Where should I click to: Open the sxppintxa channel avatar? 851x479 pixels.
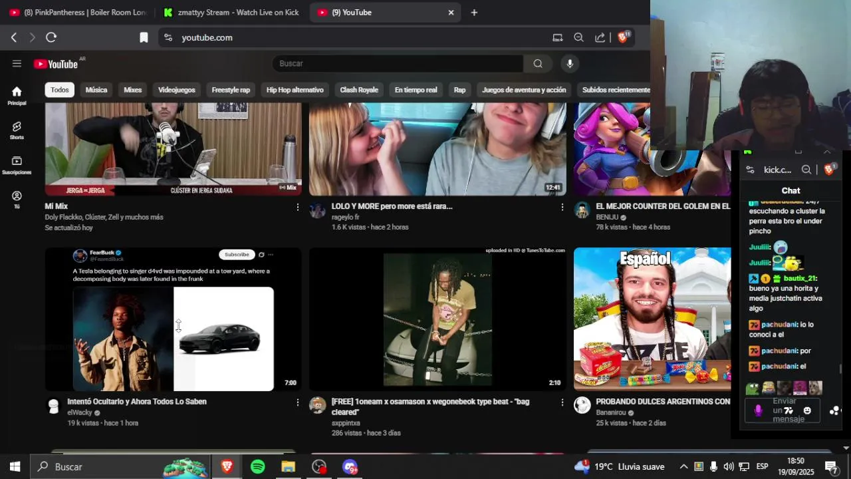click(x=318, y=405)
